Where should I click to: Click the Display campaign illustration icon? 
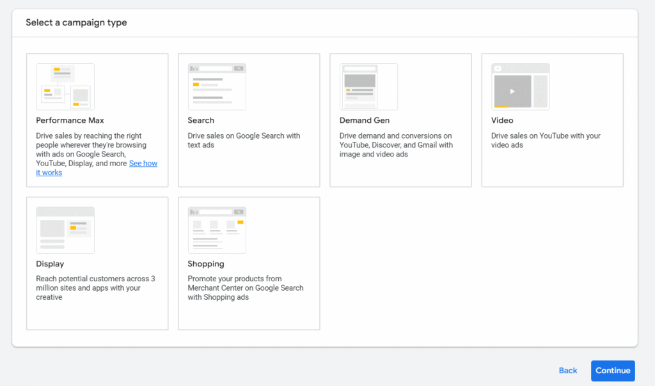(x=65, y=230)
